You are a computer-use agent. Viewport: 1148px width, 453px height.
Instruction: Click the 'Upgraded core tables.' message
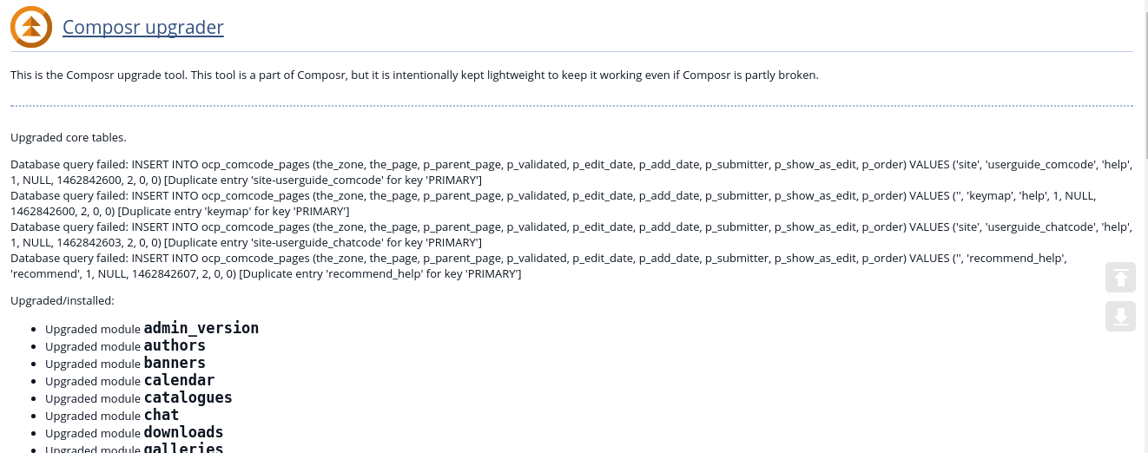tap(69, 137)
